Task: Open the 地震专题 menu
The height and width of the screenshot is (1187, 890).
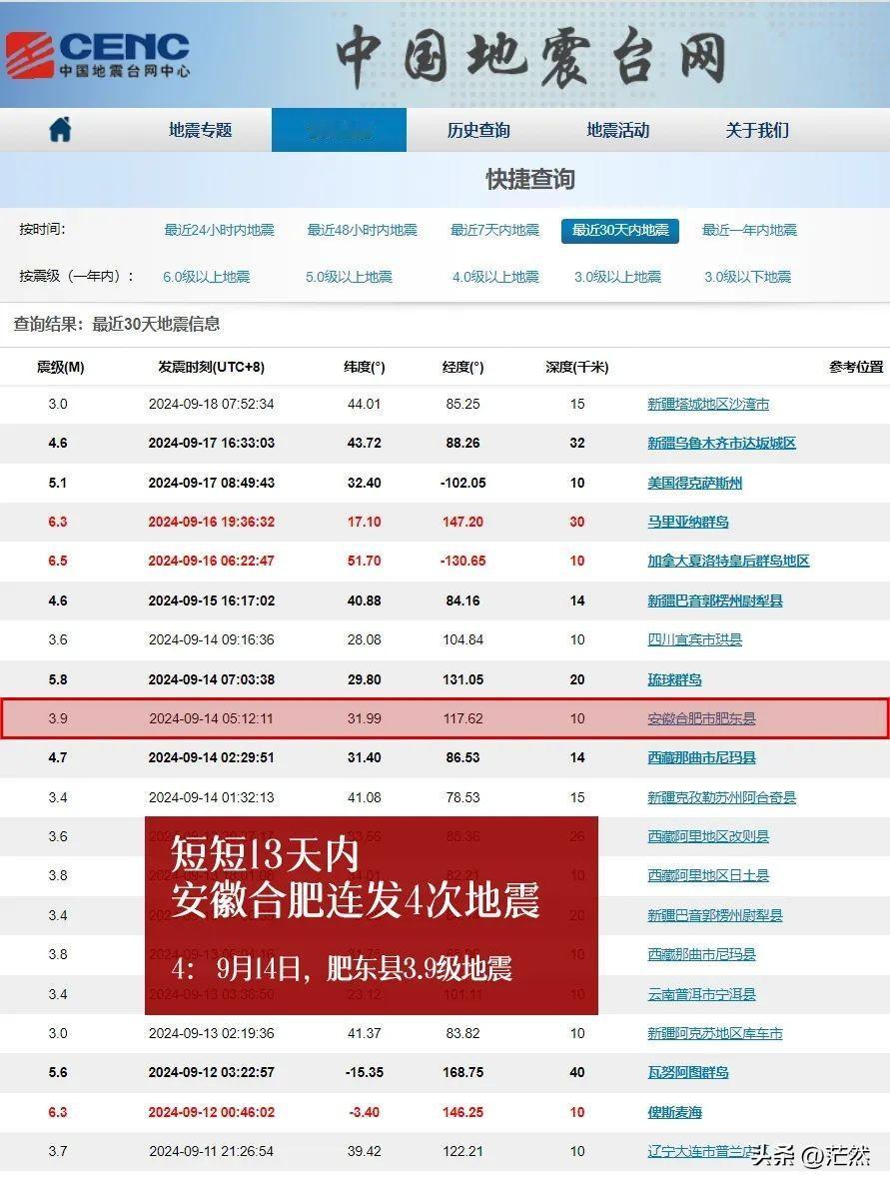Action: 201,130
